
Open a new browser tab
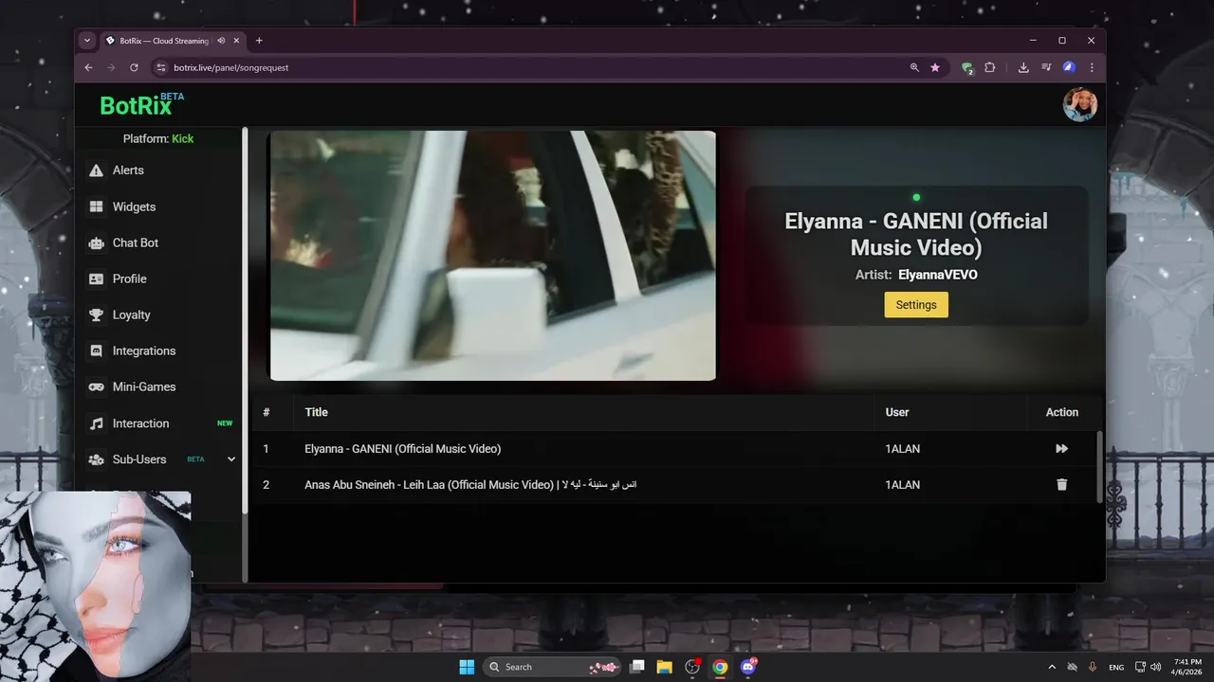pos(259,41)
